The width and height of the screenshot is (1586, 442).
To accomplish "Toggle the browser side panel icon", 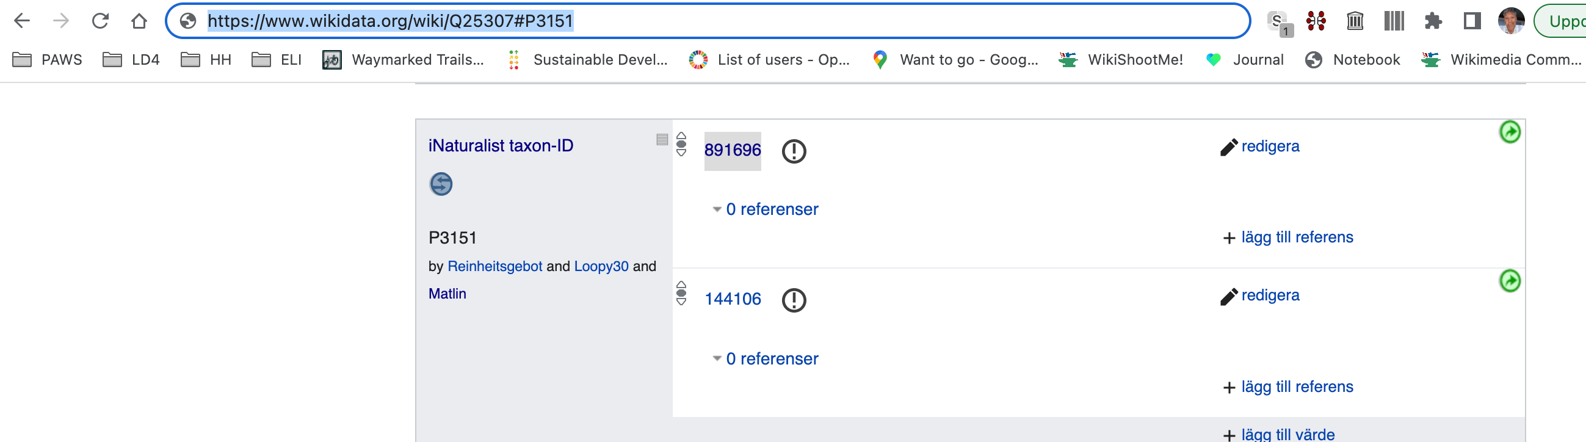I will (x=1471, y=21).
